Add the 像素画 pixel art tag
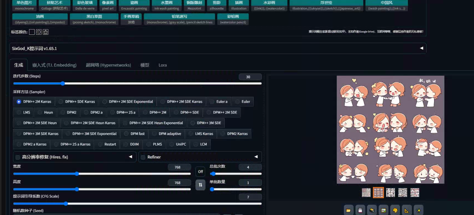The image size is (474, 215). pyautogui.click(x=108, y=5)
